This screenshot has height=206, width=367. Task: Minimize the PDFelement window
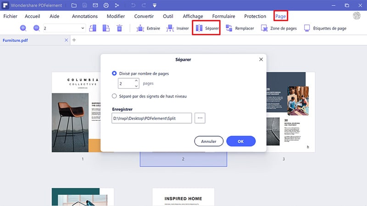point(334,5)
